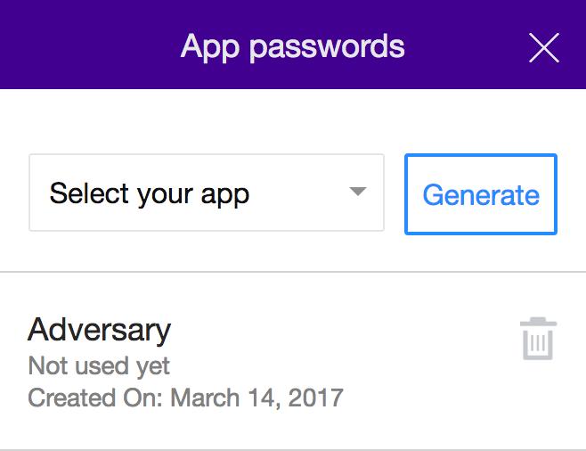Viewport: 586px width, 451px height.
Task: Delete the Adversary app password
Action: pos(539,339)
